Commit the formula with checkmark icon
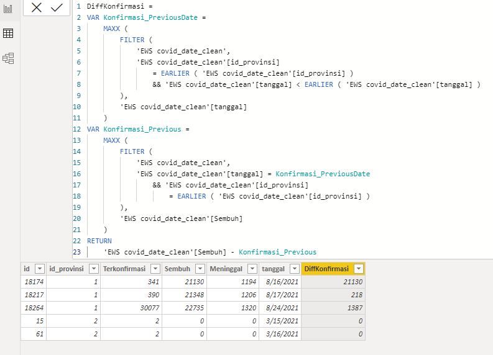The width and height of the screenshot is (493, 355). pyautogui.click(x=57, y=7)
